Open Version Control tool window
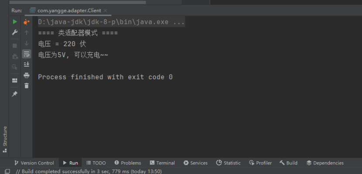362x174 pixels. point(34,163)
